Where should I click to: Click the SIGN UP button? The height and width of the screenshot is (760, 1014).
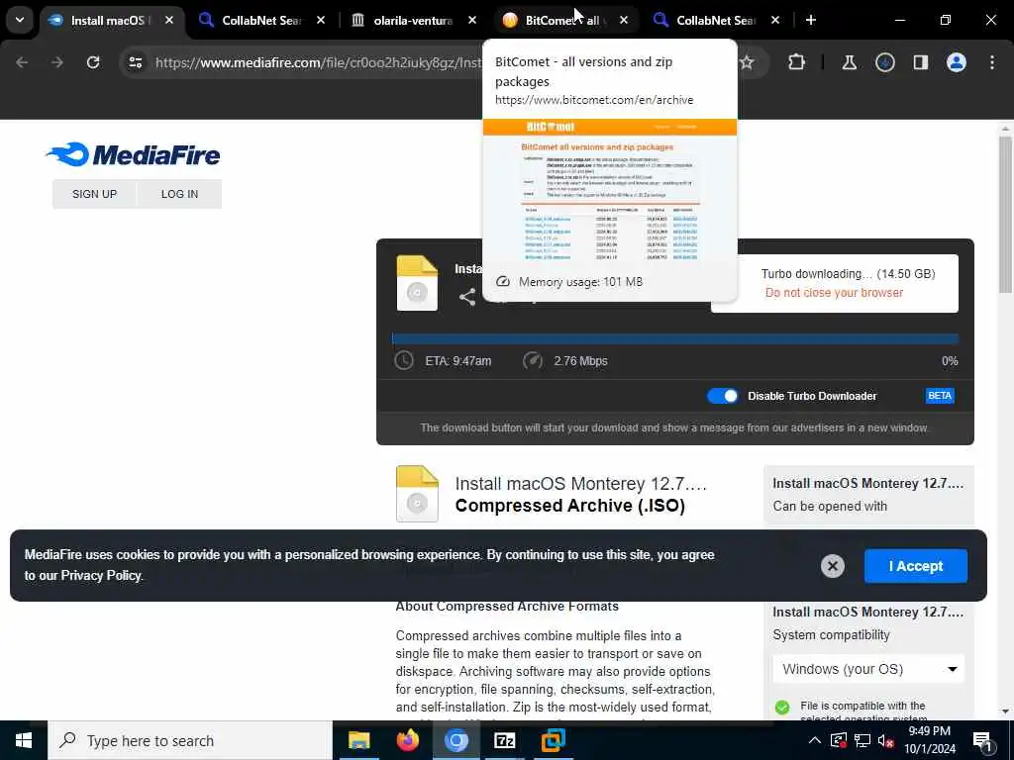click(94, 194)
